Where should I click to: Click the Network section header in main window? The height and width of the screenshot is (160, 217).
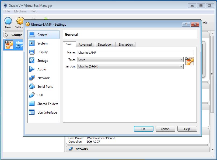pos(138,149)
